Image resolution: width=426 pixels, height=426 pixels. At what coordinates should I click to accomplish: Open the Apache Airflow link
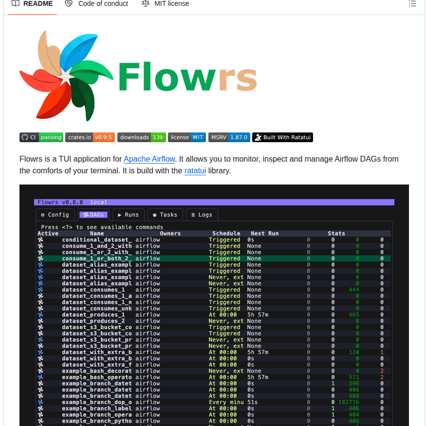pos(149,159)
